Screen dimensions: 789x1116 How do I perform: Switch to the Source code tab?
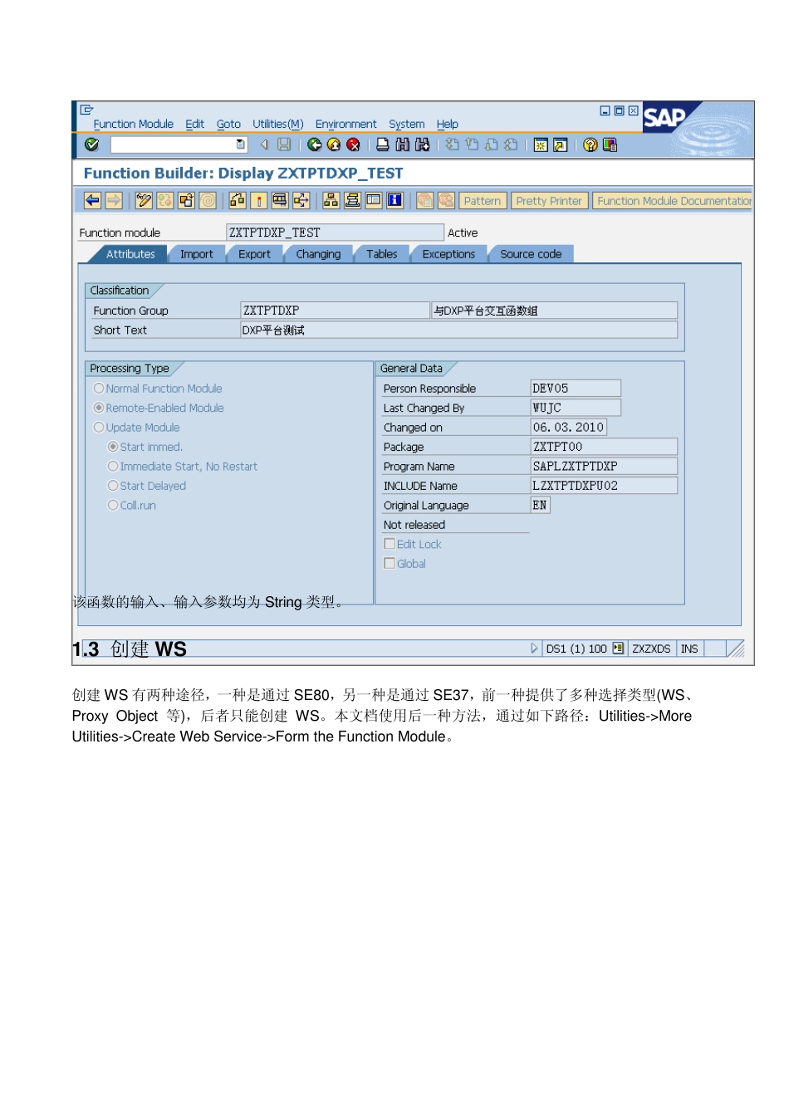coord(531,254)
